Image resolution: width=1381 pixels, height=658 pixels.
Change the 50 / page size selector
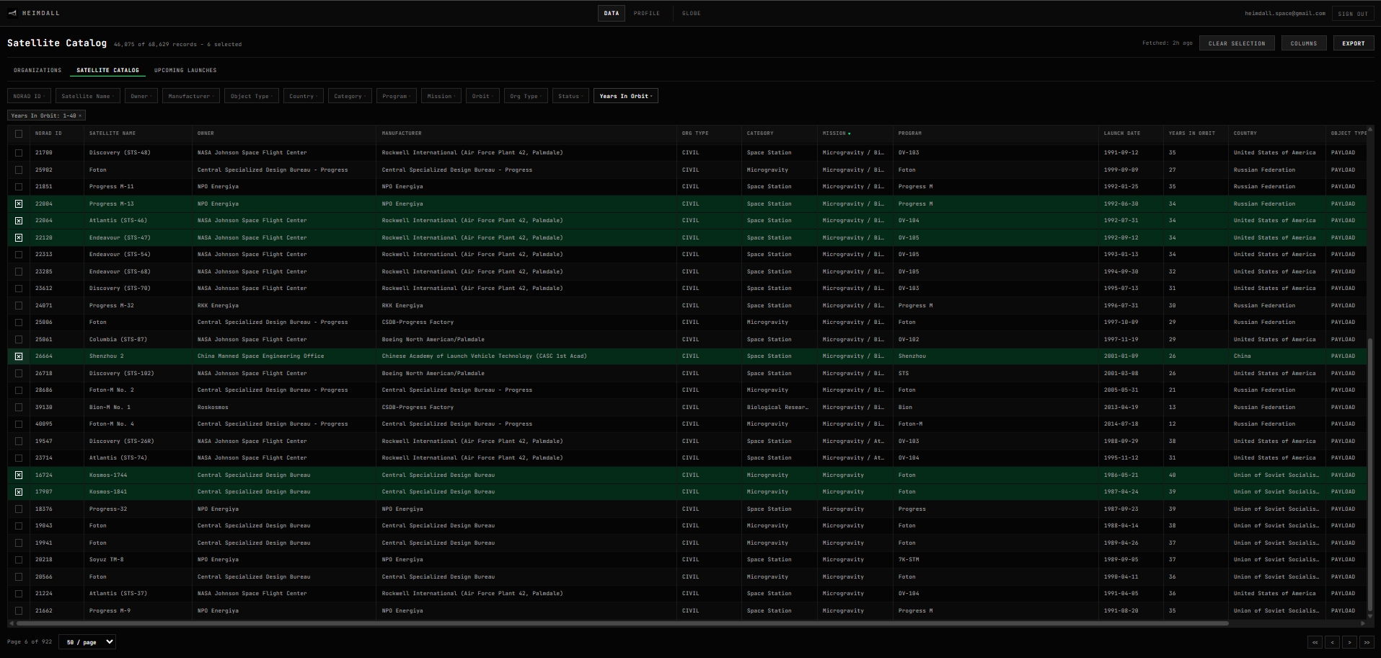click(x=87, y=642)
